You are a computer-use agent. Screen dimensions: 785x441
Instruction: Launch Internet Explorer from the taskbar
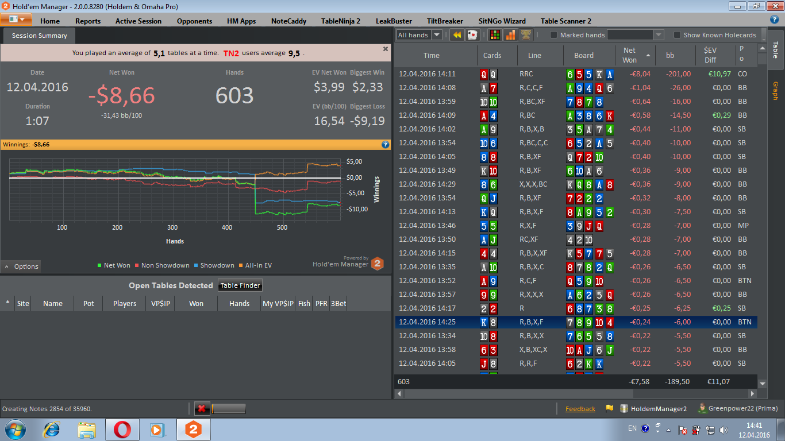[52, 429]
